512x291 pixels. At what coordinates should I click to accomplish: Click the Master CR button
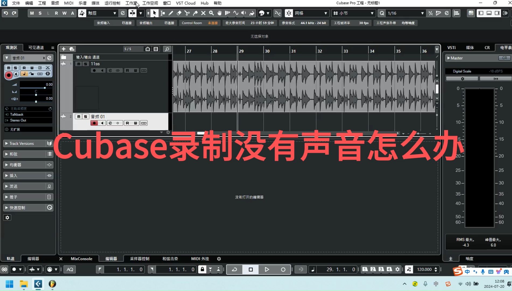(x=504, y=58)
